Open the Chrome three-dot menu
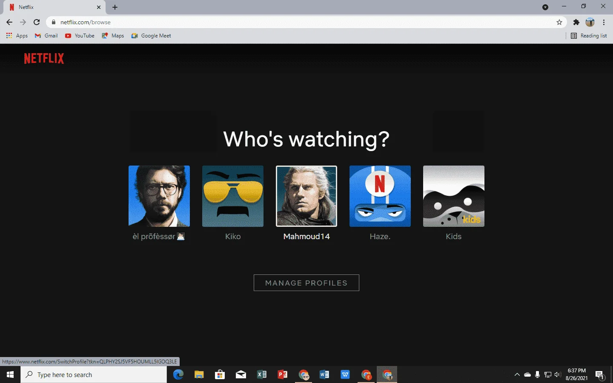 point(604,22)
